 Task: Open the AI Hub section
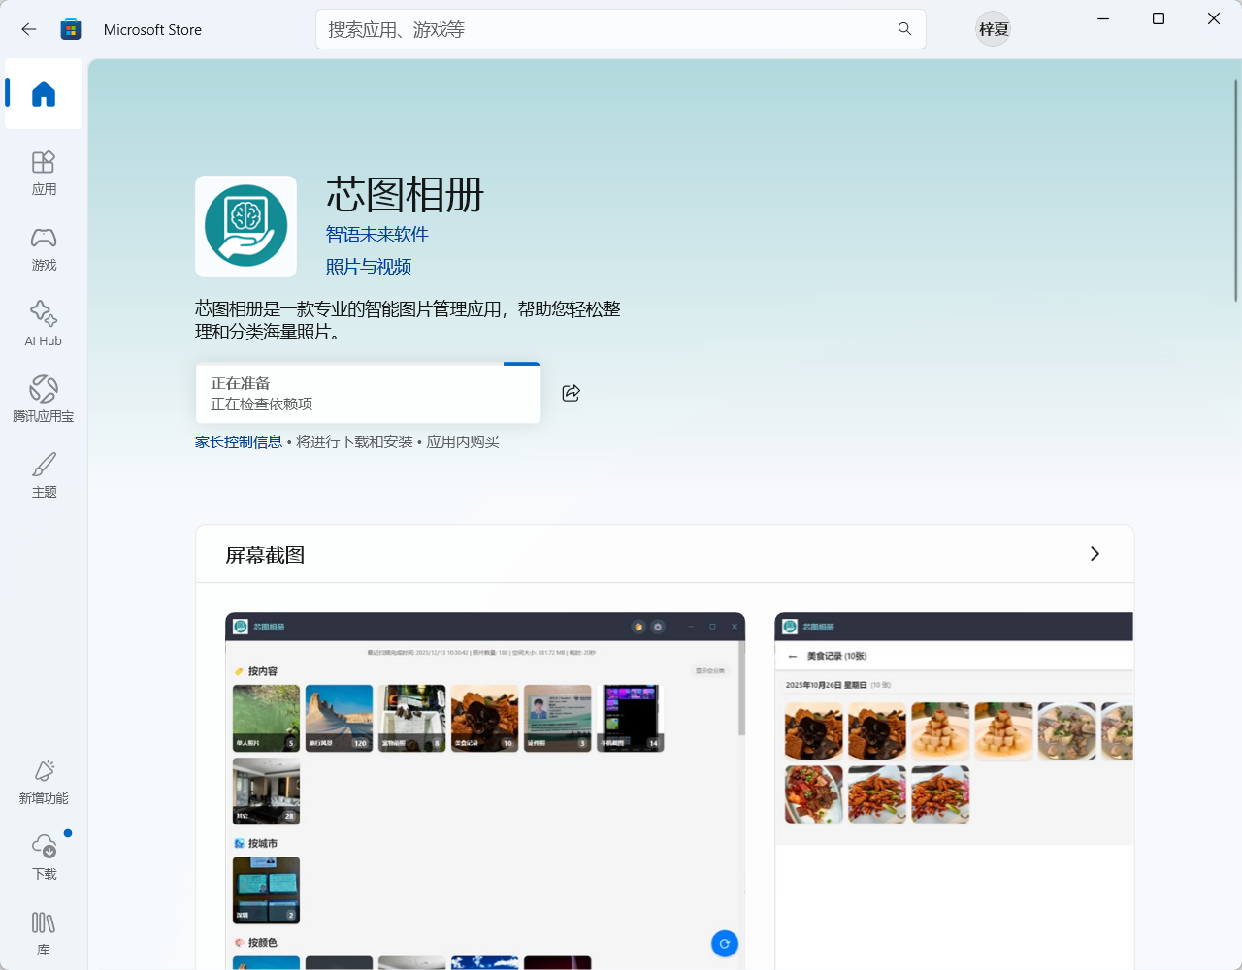coord(43,323)
